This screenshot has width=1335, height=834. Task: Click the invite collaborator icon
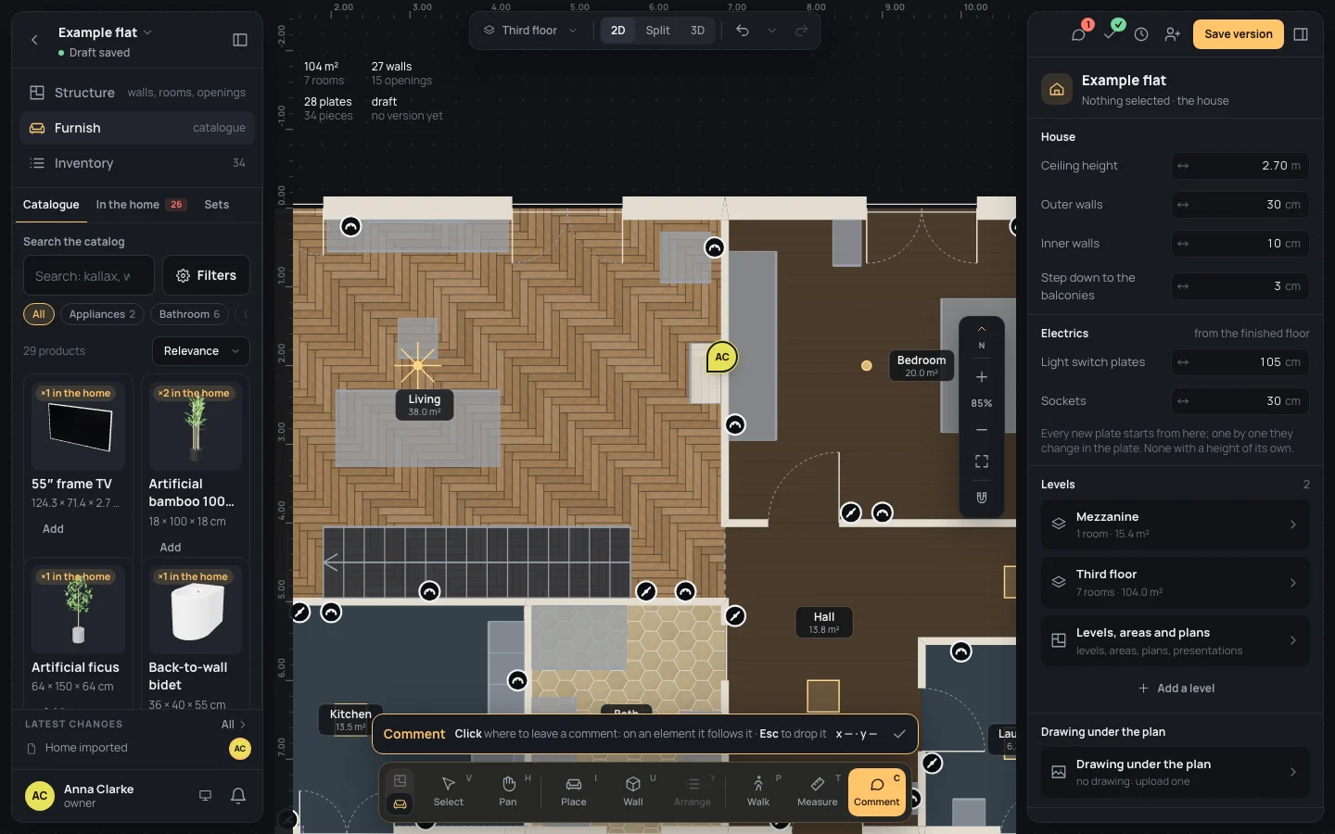(x=1173, y=34)
